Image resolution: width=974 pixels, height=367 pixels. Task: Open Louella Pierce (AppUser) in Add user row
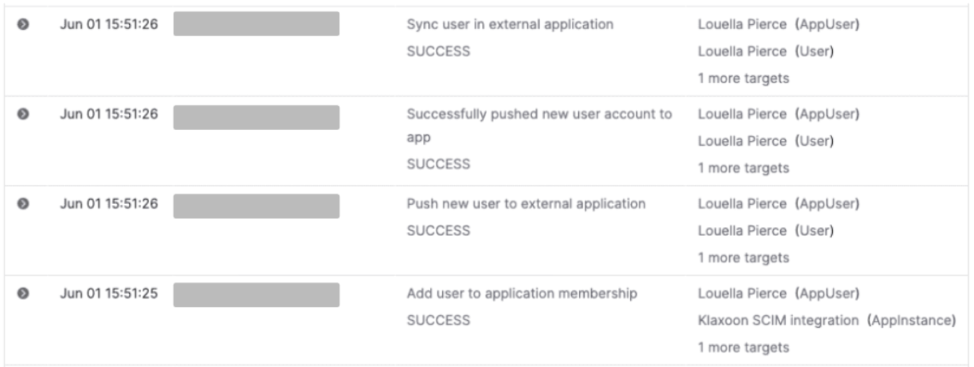coord(778,293)
